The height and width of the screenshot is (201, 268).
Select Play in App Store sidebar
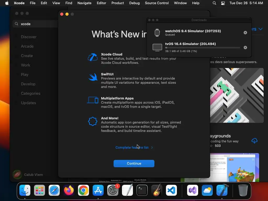coord(25,75)
